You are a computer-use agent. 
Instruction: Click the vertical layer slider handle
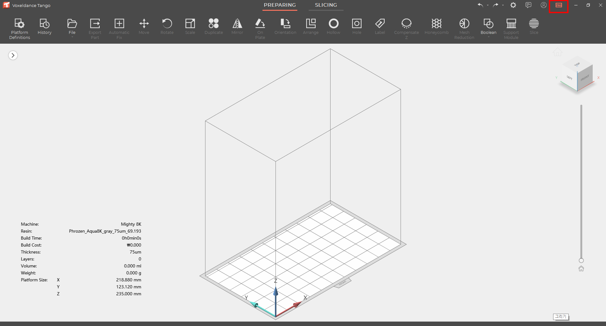(x=581, y=260)
